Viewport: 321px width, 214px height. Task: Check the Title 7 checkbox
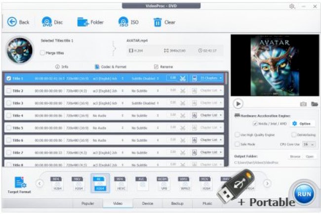[9, 153]
